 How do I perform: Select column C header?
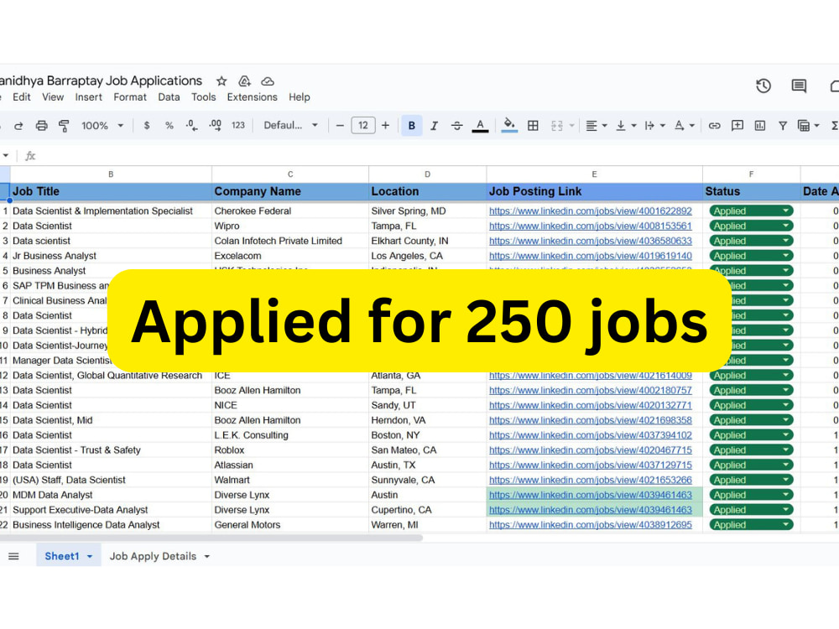point(290,174)
